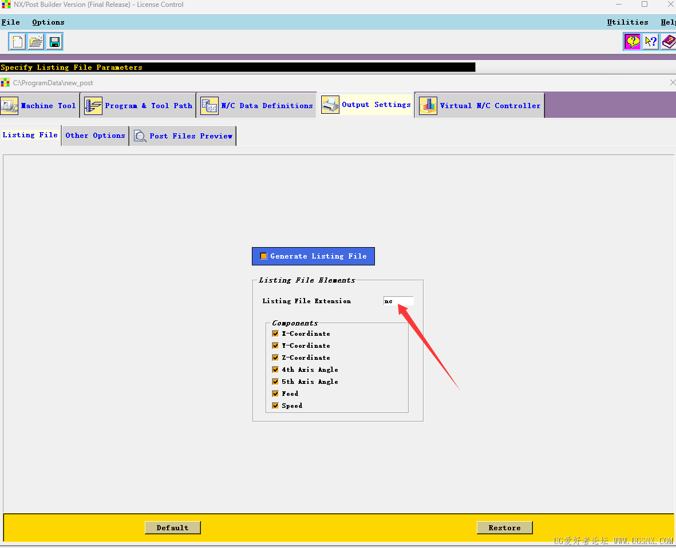Click the Context Sensitive Help pointer icon
Viewport: 676px width, 548px height.
[651, 42]
